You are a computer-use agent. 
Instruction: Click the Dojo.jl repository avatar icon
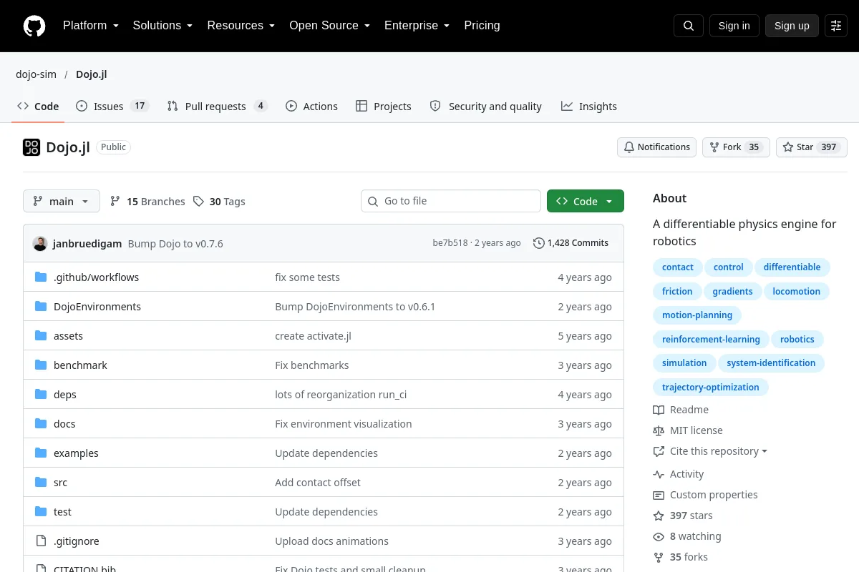(31, 147)
